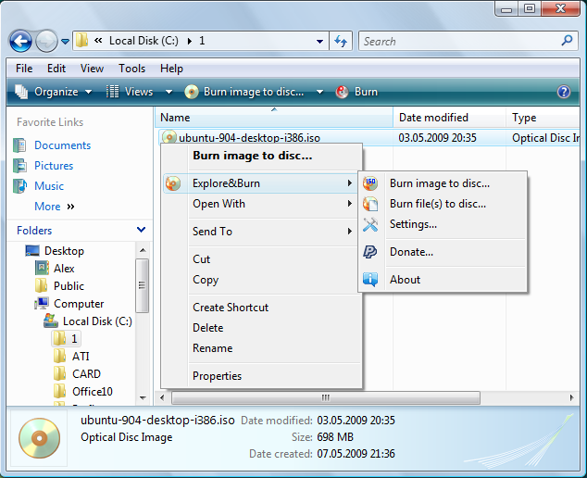The width and height of the screenshot is (587, 478).
Task: Click the Refresh button beside address bar
Action: click(341, 41)
